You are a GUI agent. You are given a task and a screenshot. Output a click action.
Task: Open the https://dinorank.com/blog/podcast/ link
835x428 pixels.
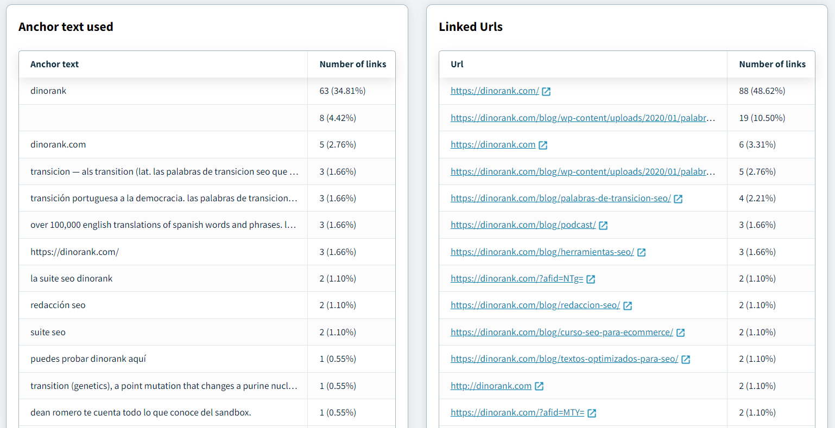tap(523, 225)
